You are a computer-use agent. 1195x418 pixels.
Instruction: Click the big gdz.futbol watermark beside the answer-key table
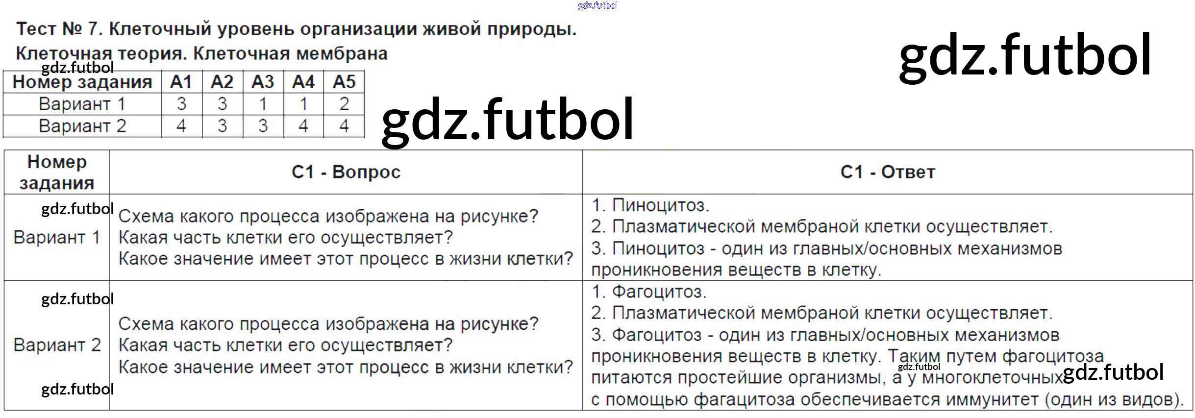(507, 119)
